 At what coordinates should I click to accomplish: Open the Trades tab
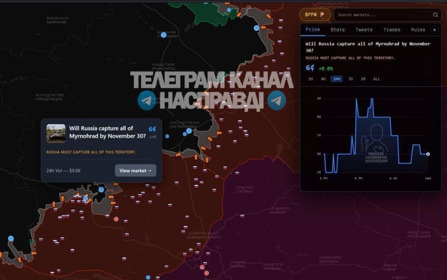click(391, 30)
